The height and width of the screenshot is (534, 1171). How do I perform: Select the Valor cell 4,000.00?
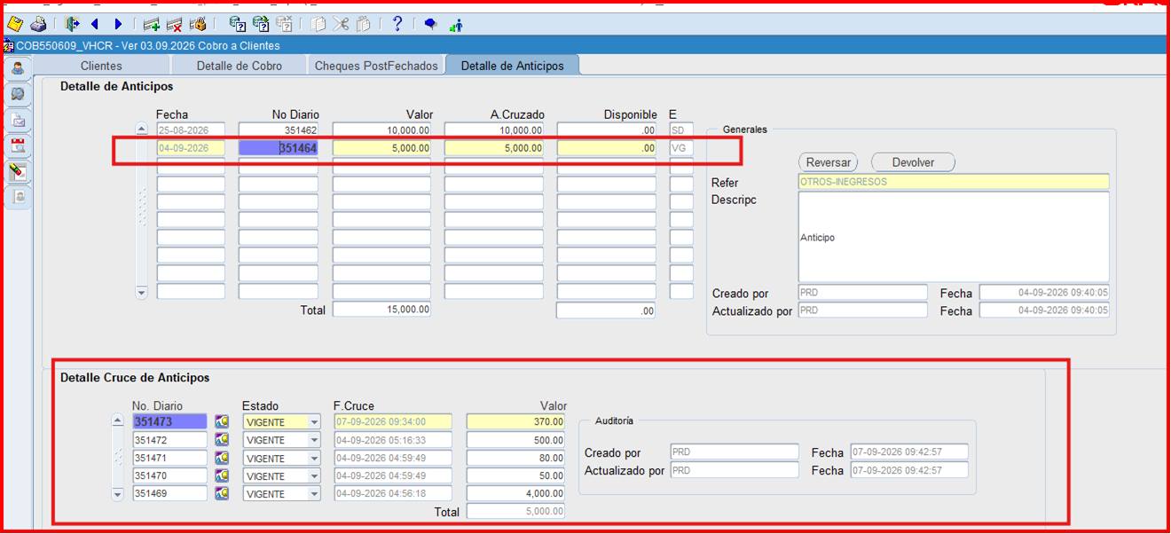click(x=516, y=494)
